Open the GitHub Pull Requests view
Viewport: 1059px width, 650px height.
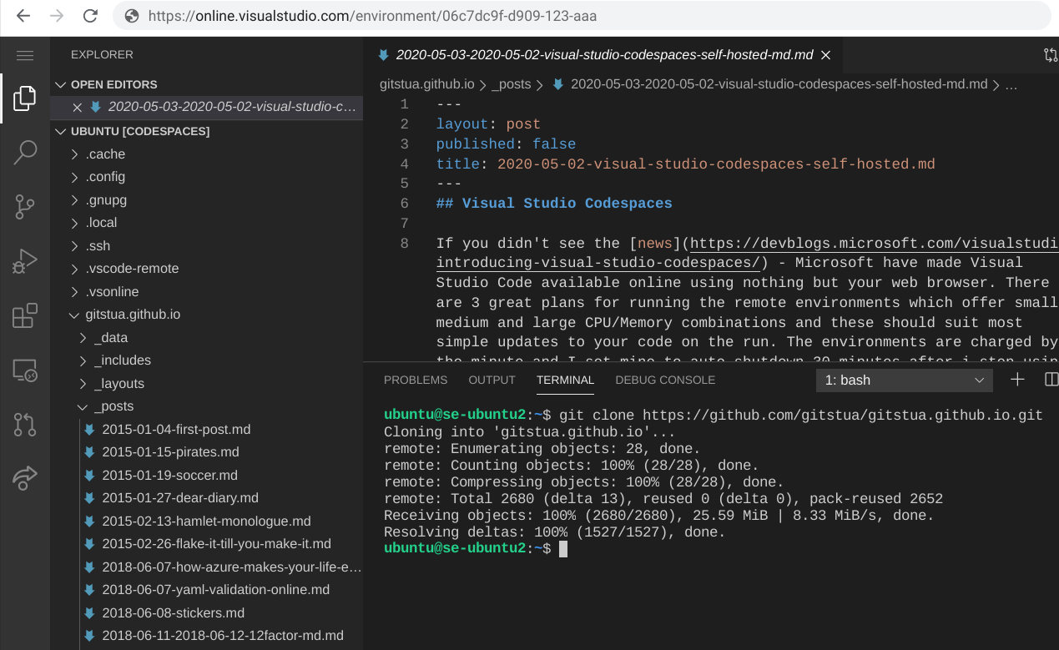[x=25, y=425]
